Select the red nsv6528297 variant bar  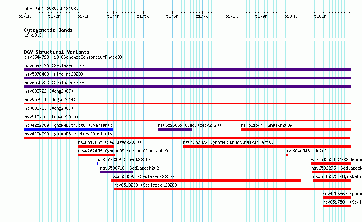(x=206, y=181)
